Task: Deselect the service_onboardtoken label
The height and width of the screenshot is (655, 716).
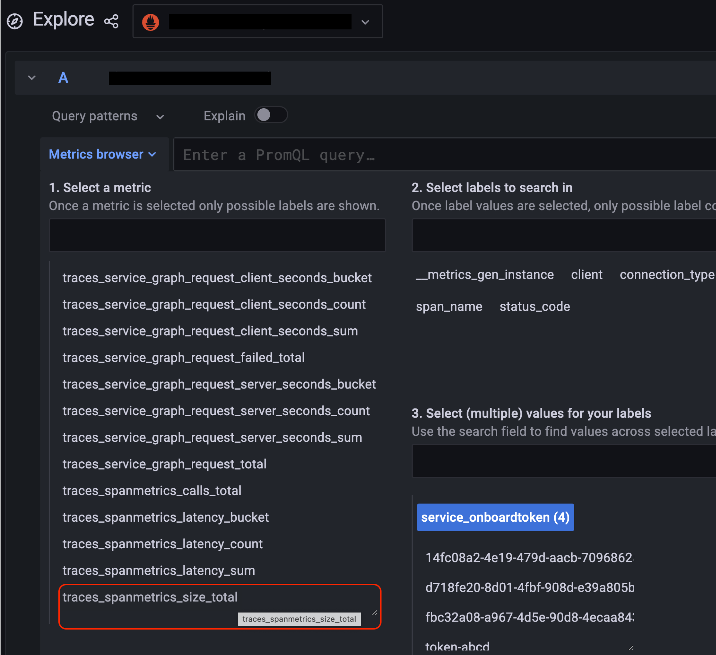Action: [x=495, y=517]
